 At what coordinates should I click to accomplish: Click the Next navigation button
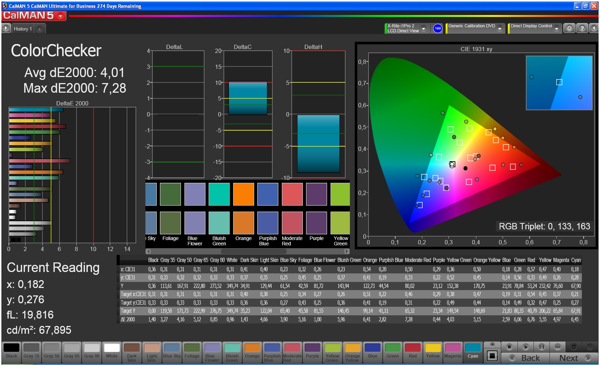coord(574,358)
